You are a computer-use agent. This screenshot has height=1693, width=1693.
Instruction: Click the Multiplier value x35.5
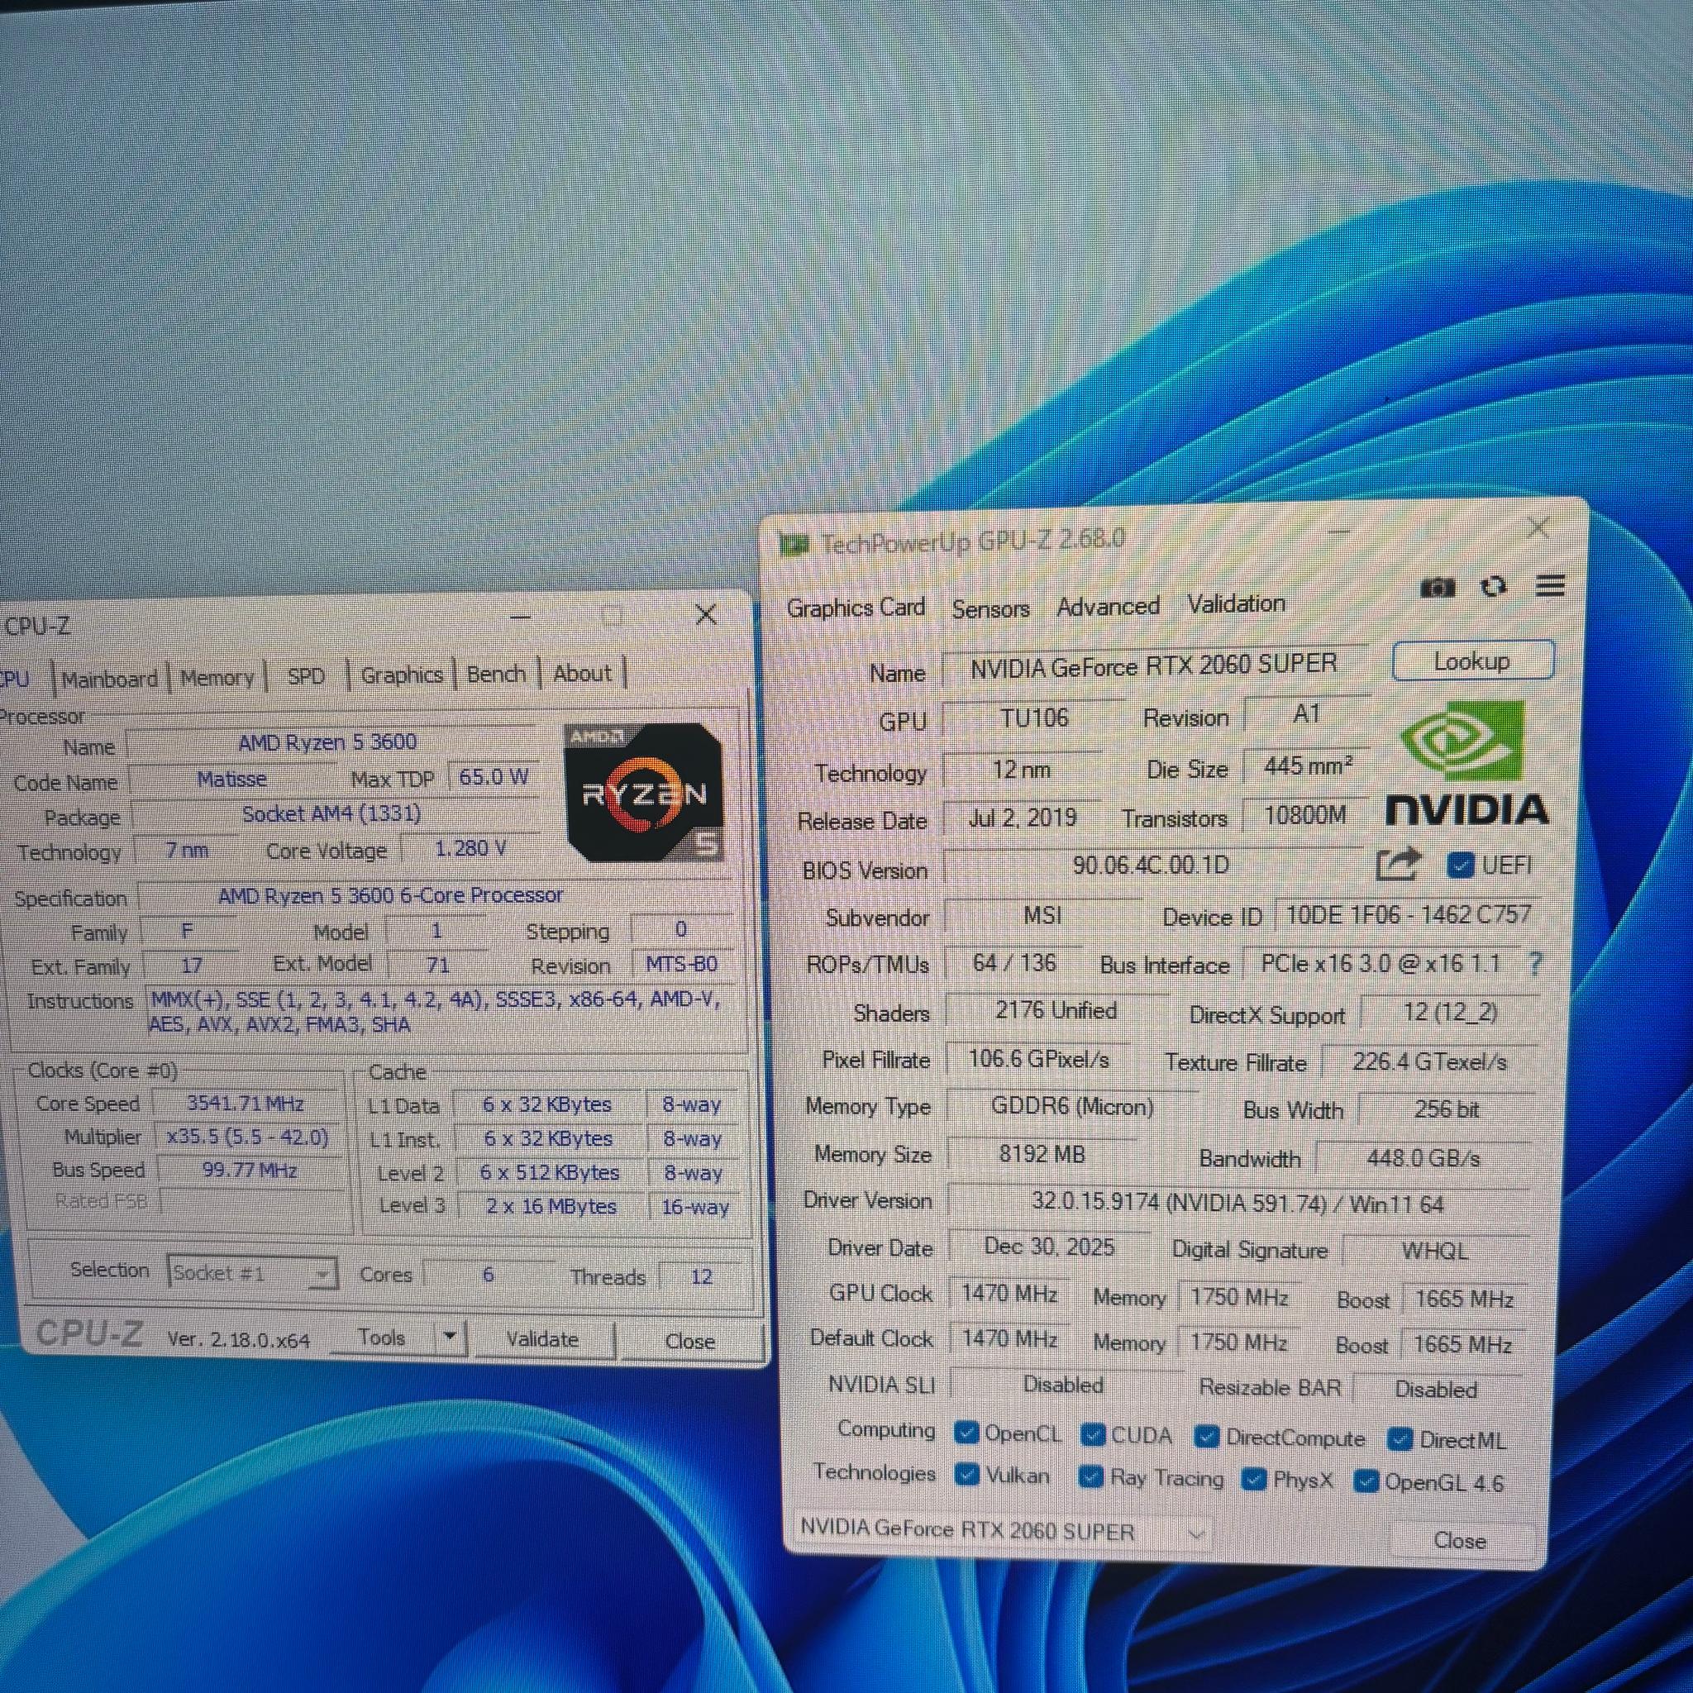coord(247,1137)
